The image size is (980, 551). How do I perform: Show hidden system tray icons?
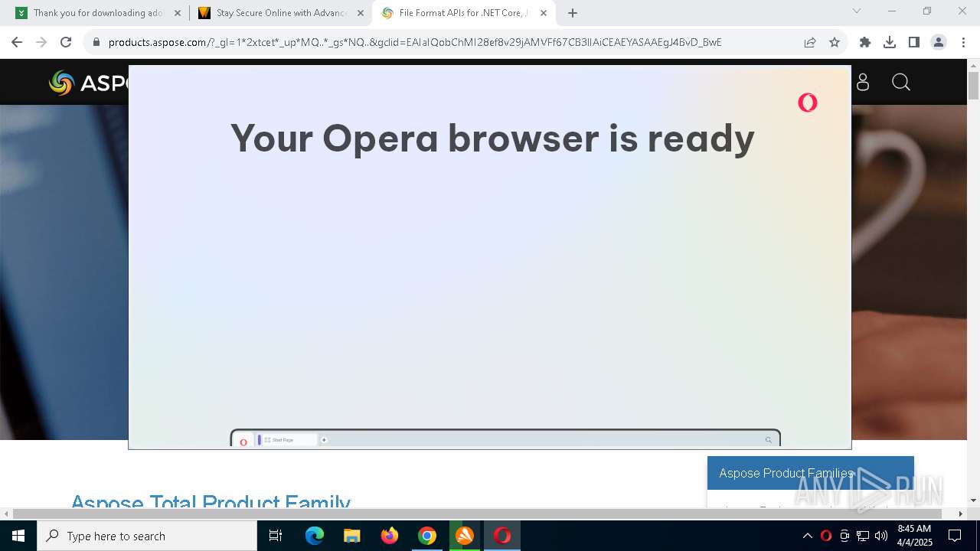coord(807,536)
